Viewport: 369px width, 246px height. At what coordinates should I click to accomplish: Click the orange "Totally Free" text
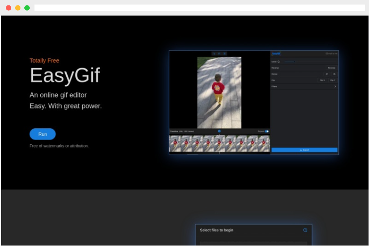click(44, 60)
